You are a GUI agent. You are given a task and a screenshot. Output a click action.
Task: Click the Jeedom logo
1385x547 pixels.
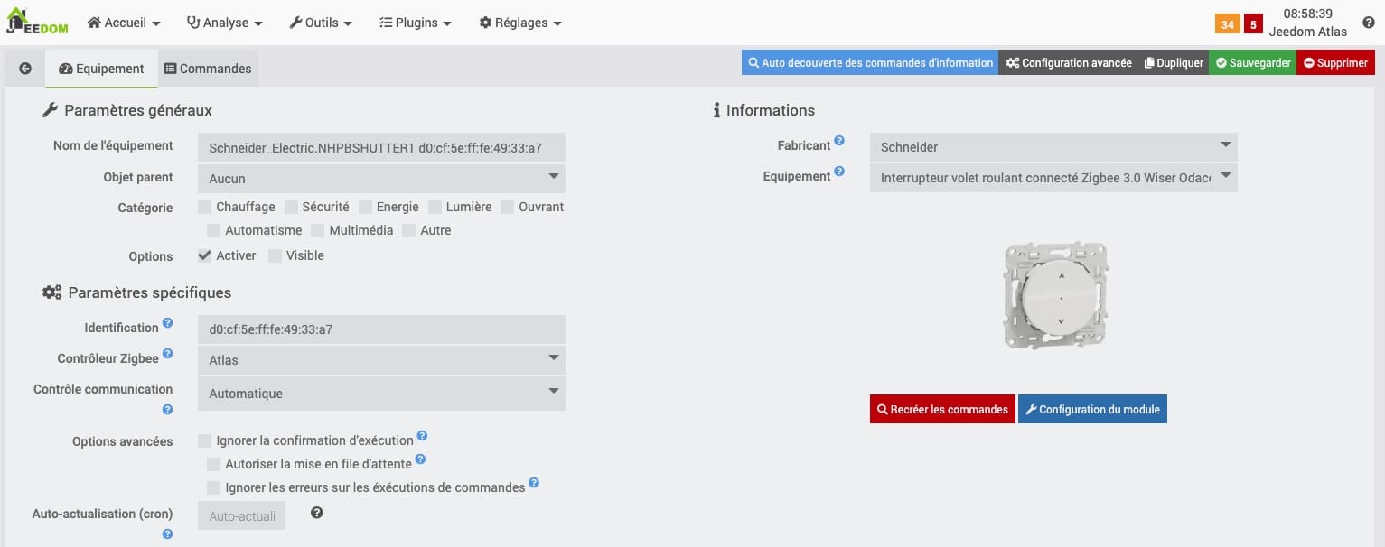(x=37, y=23)
